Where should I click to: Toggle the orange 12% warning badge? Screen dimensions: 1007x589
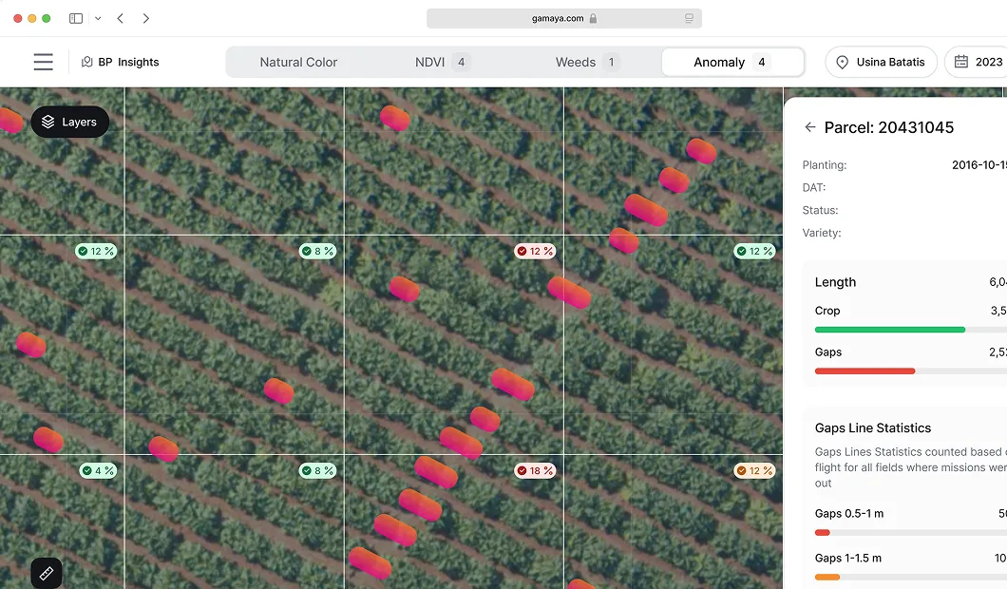pos(754,470)
